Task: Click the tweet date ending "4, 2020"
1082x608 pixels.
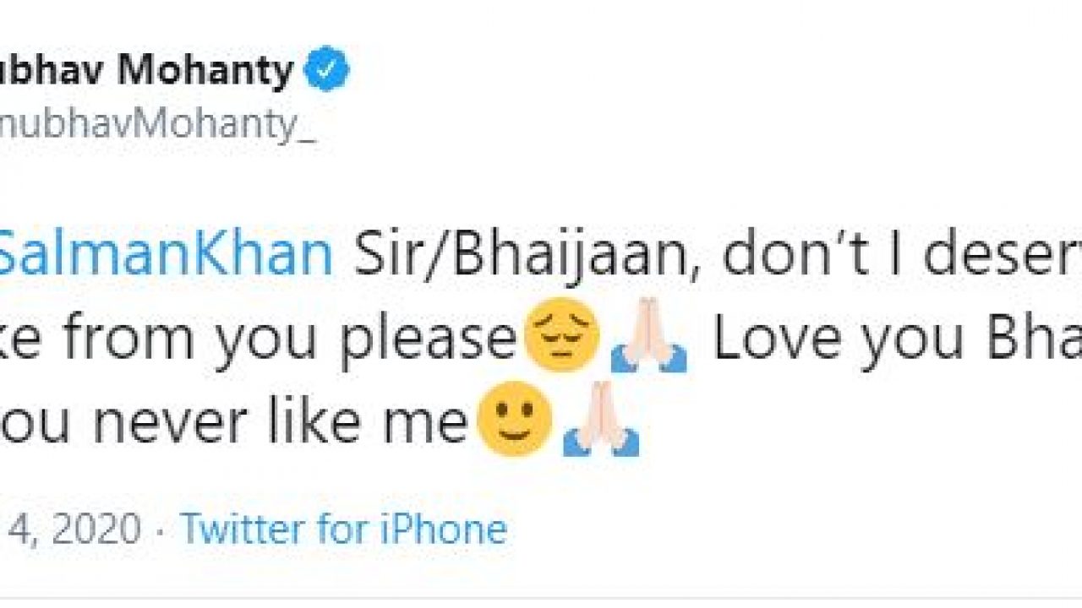Action: [x=70, y=529]
